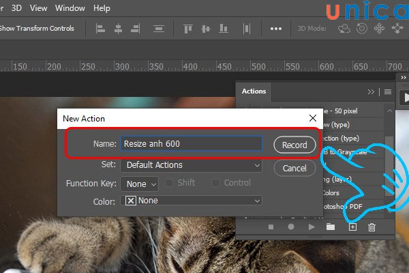This screenshot has width=409, height=273.
Task: Click the Record button
Action: (294, 145)
